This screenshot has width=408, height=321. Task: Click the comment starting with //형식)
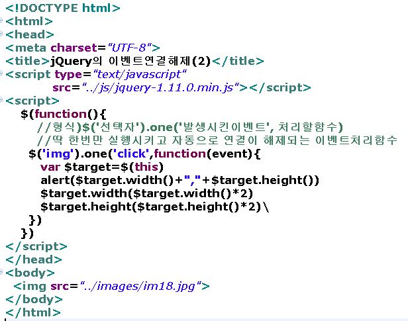click(191, 127)
